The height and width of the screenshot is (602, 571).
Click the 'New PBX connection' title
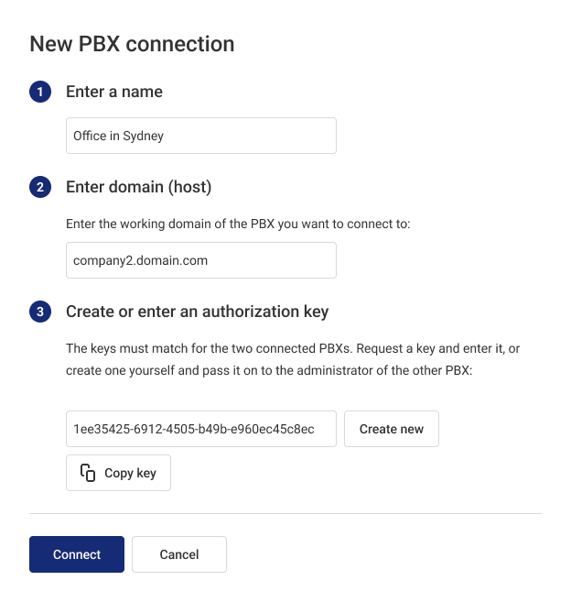pos(132,44)
